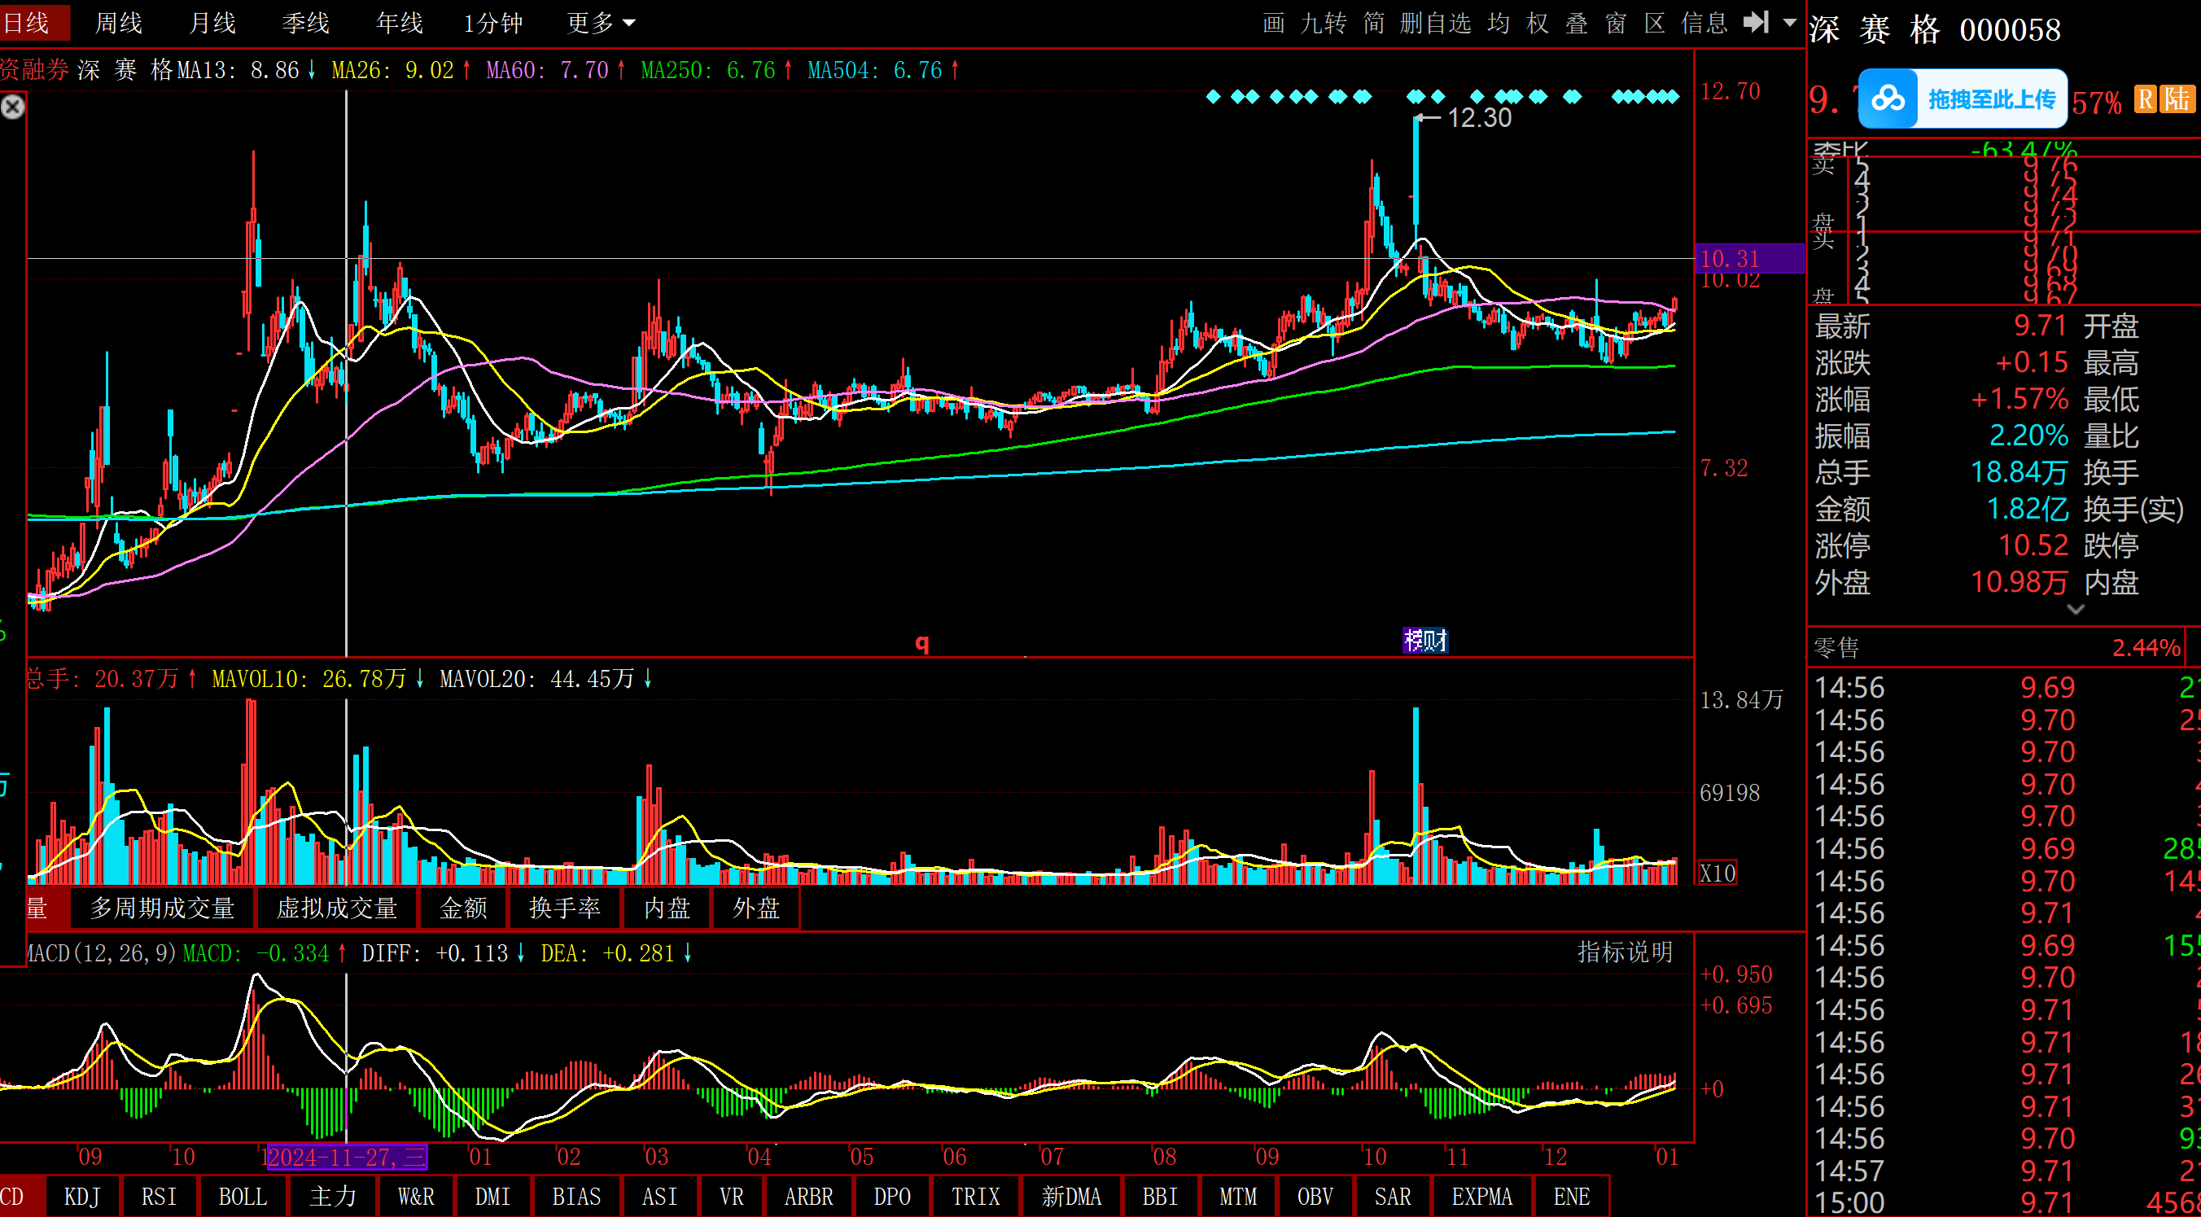Image resolution: width=2201 pixels, height=1217 pixels.
Task: Open dropdown arrow beside skip icon
Action: click(x=1790, y=23)
